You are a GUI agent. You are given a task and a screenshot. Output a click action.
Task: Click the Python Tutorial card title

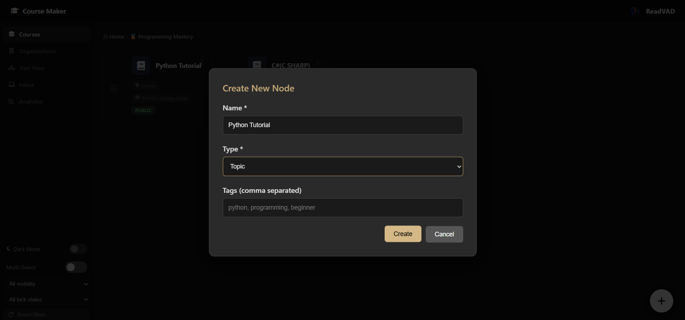click(x=179, y=66)
